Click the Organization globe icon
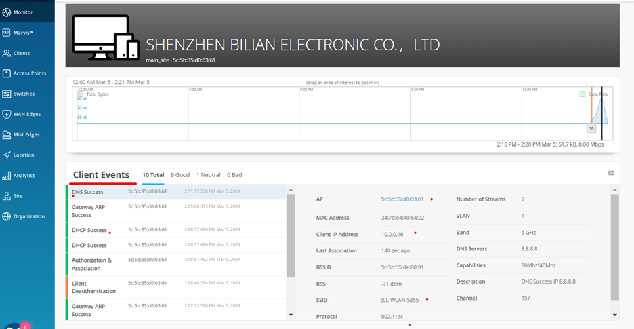Viewport: 634px width, 329px height. 7,216
